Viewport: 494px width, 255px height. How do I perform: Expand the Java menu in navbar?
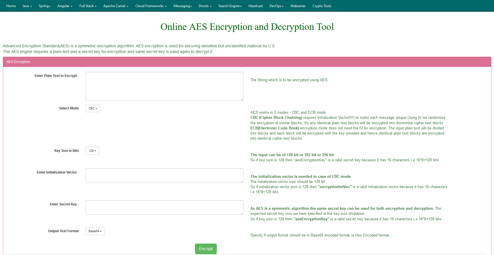click(x=27, y=6)
